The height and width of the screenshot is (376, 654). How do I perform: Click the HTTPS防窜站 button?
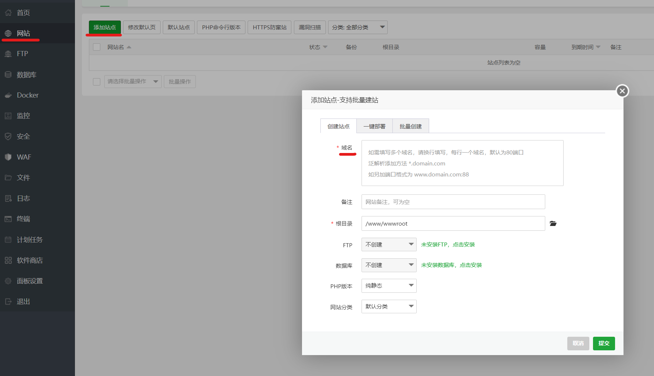270,27
